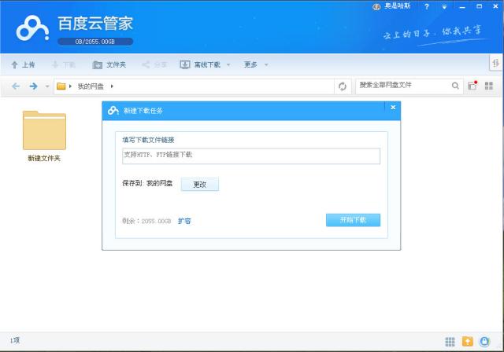Click the 保存到: 我的网盘 label
This screenshot has width=504, height=352.
147,183
